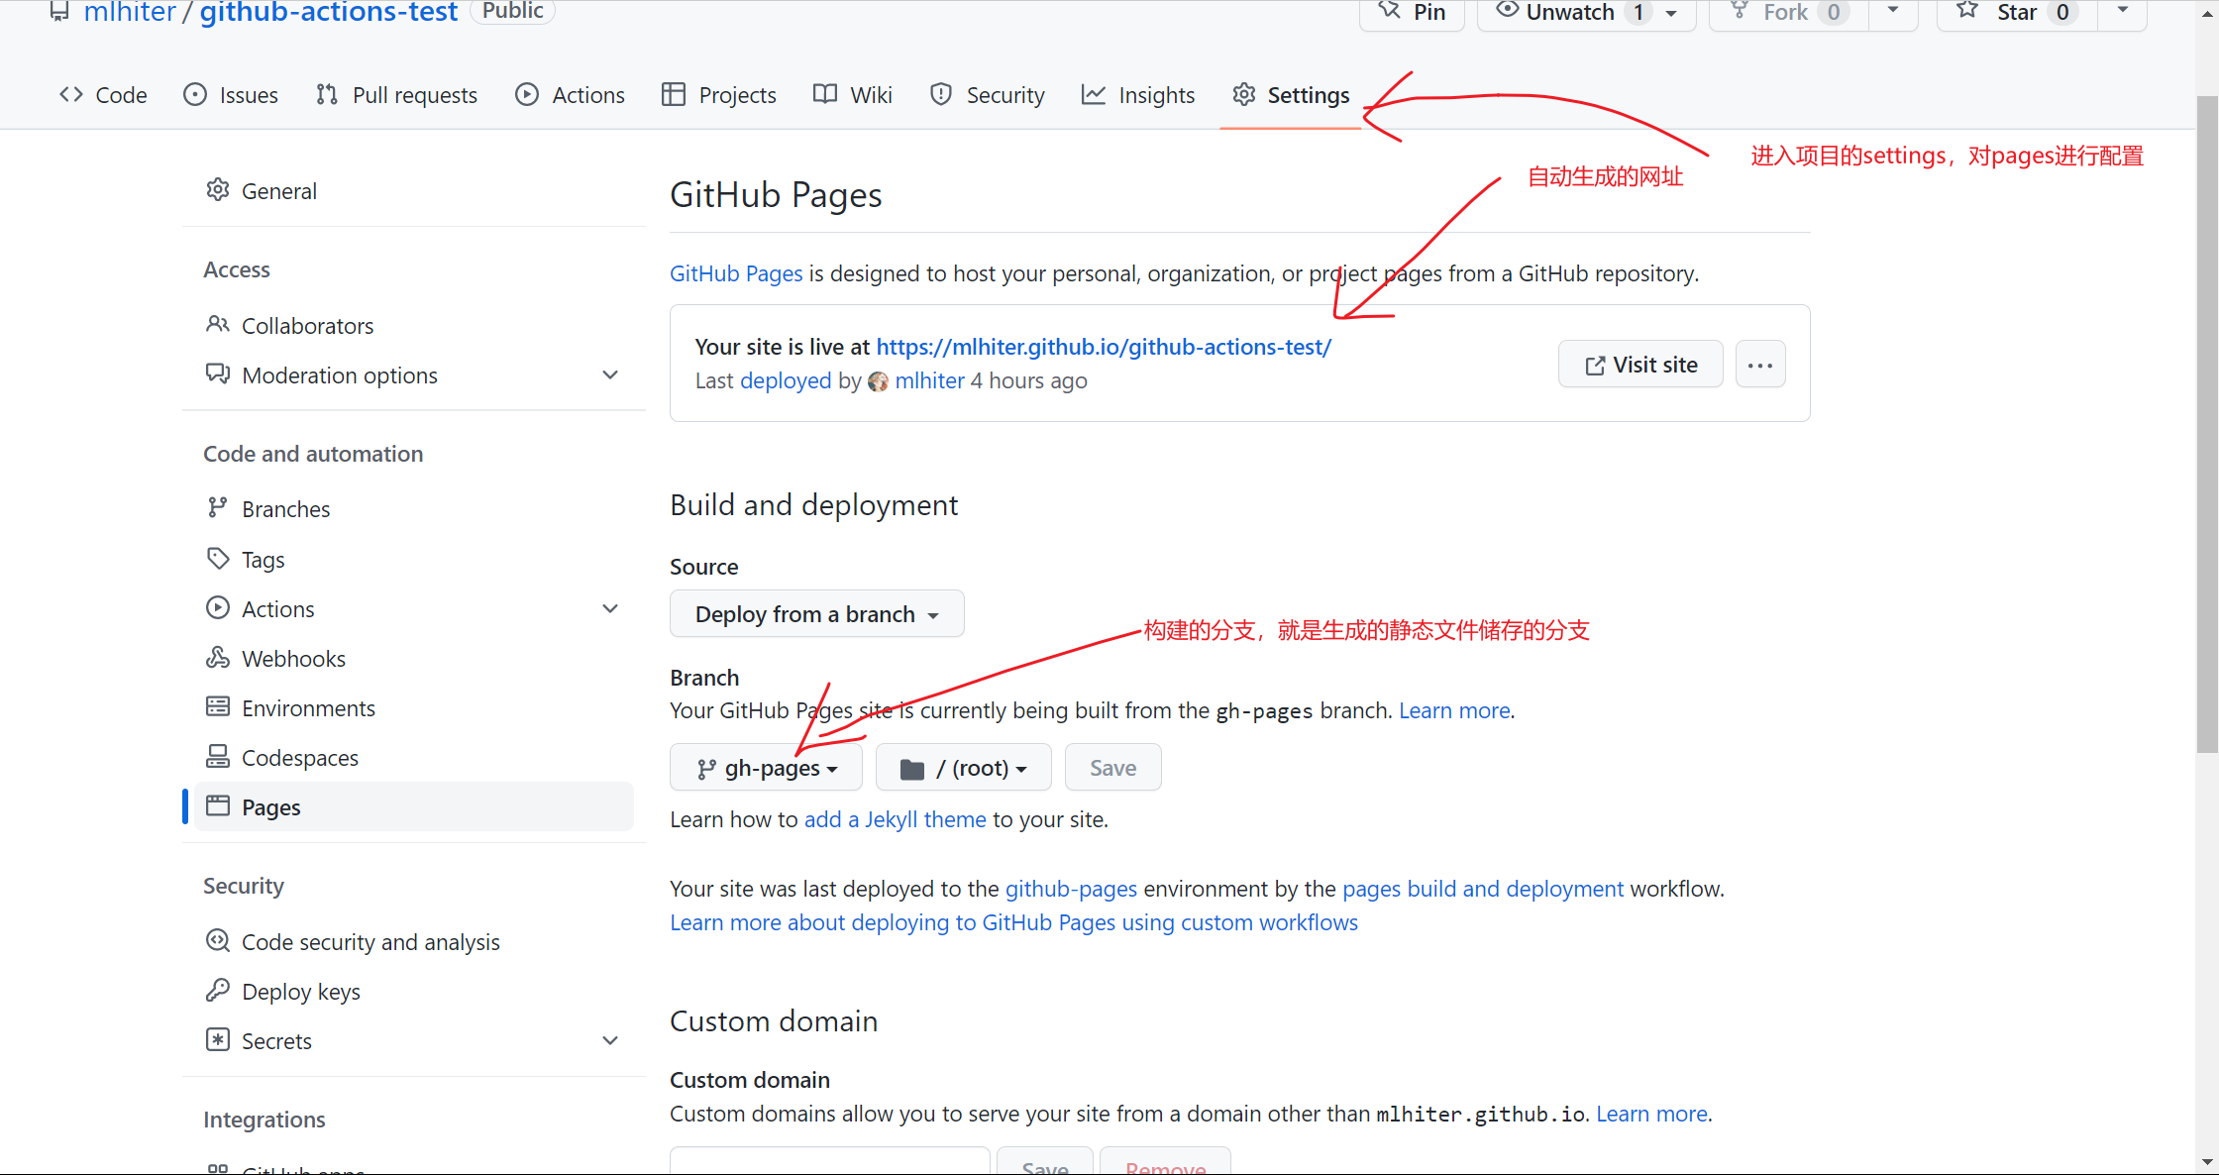Open the three-dots site options menu
The image size is (2219, 1175).
[x=1760, y=365]
